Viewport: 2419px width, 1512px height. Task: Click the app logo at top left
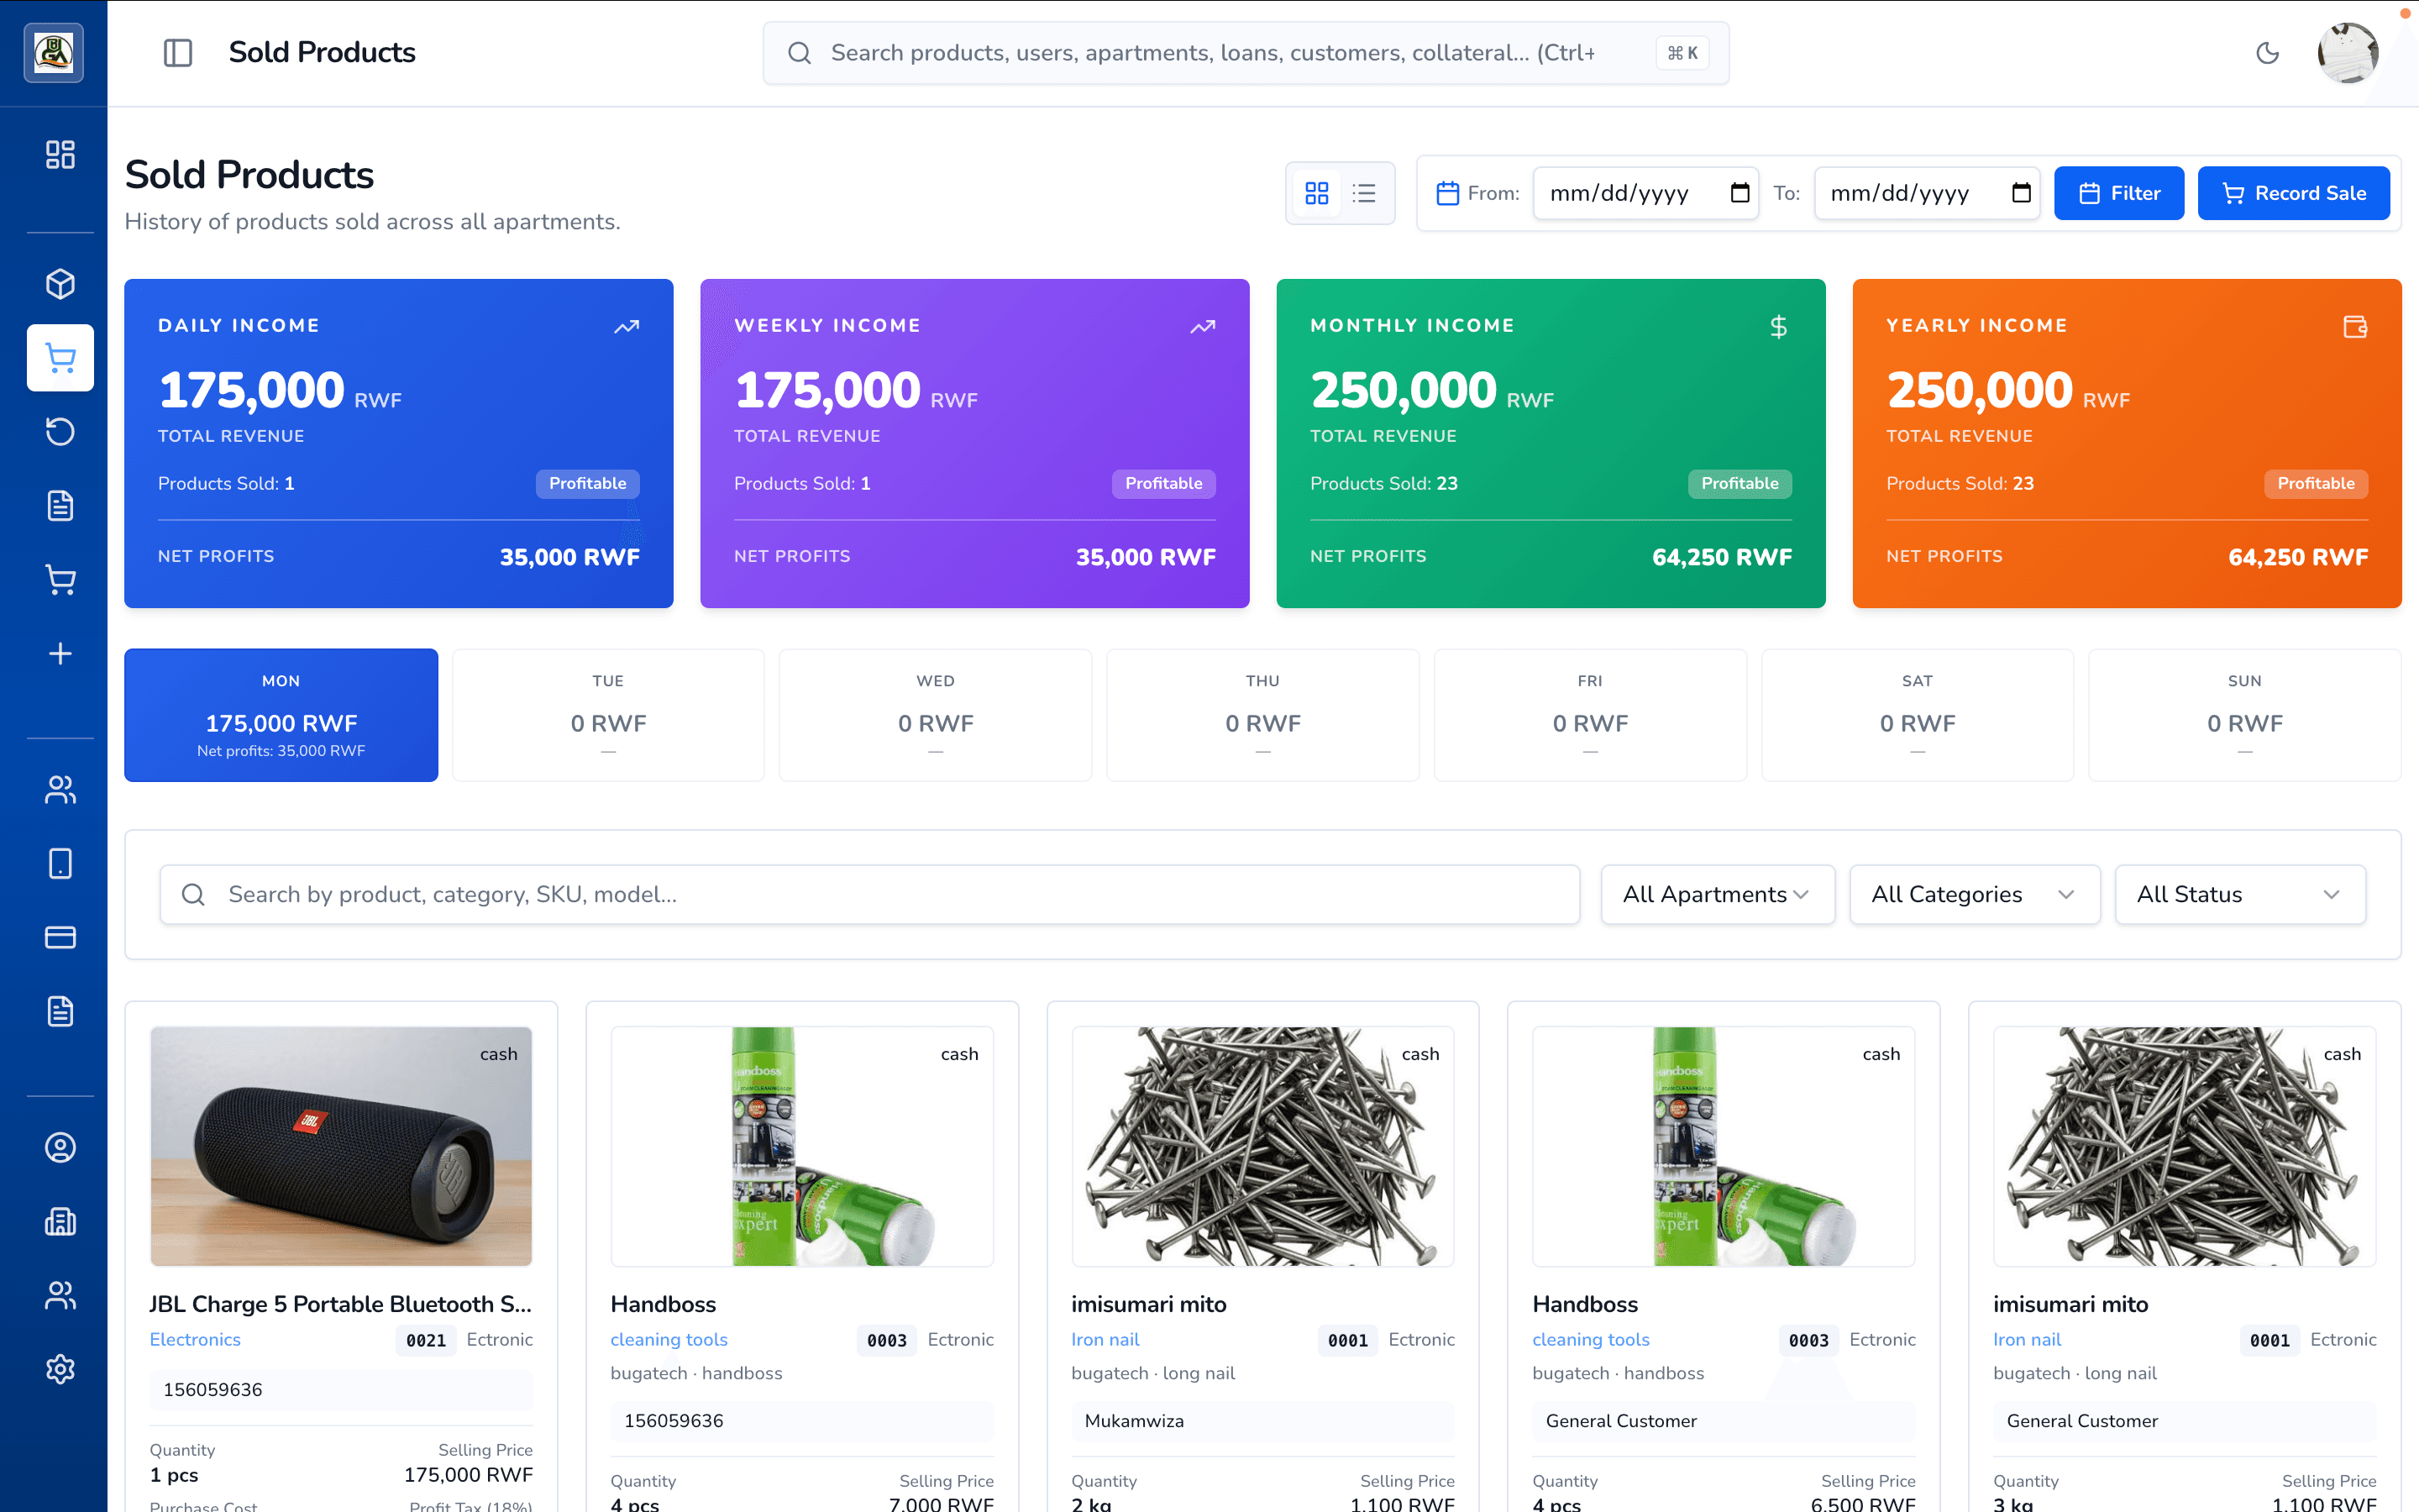(54, 53)
